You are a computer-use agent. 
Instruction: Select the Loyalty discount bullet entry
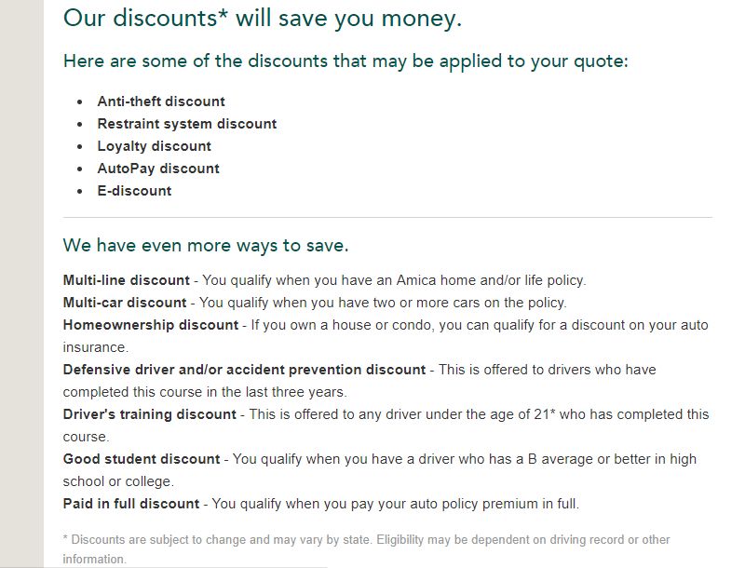pos(154,146)
